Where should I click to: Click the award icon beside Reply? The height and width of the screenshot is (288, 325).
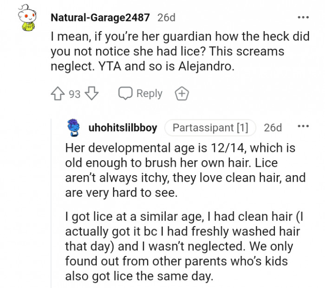pyautogui.click(x=182, y=94)
